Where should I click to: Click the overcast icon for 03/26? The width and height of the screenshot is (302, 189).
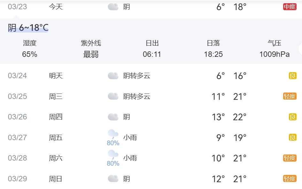tap(113, 117)
